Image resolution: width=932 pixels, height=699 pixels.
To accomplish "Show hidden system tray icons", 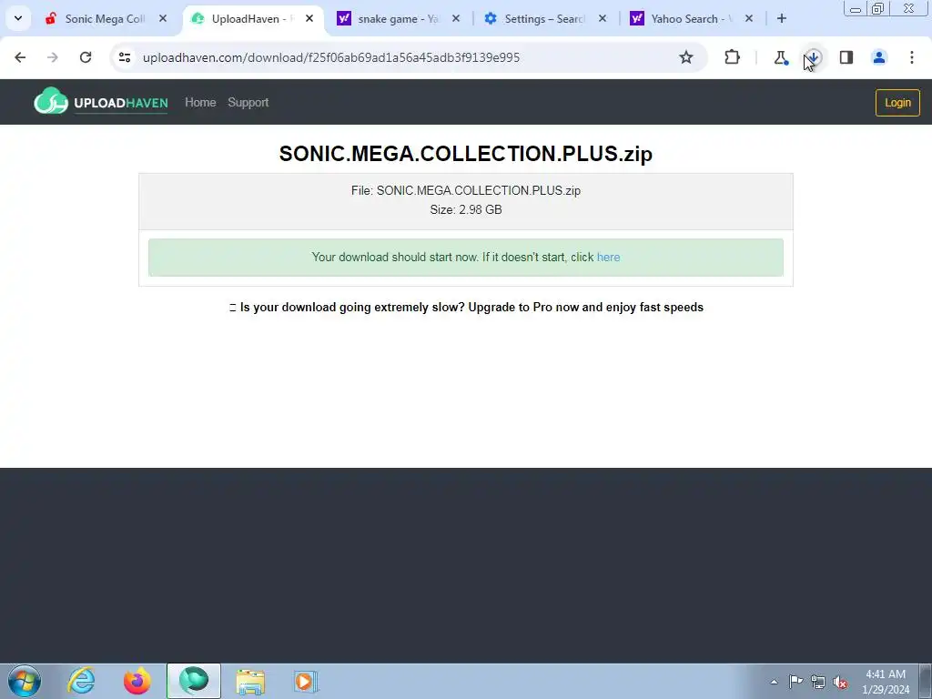I will pyautogui.click(x=774, y=681).
